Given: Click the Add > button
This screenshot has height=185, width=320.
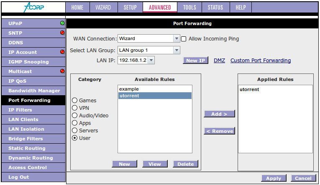Looking at the screenshot, I should coord(219,114).
